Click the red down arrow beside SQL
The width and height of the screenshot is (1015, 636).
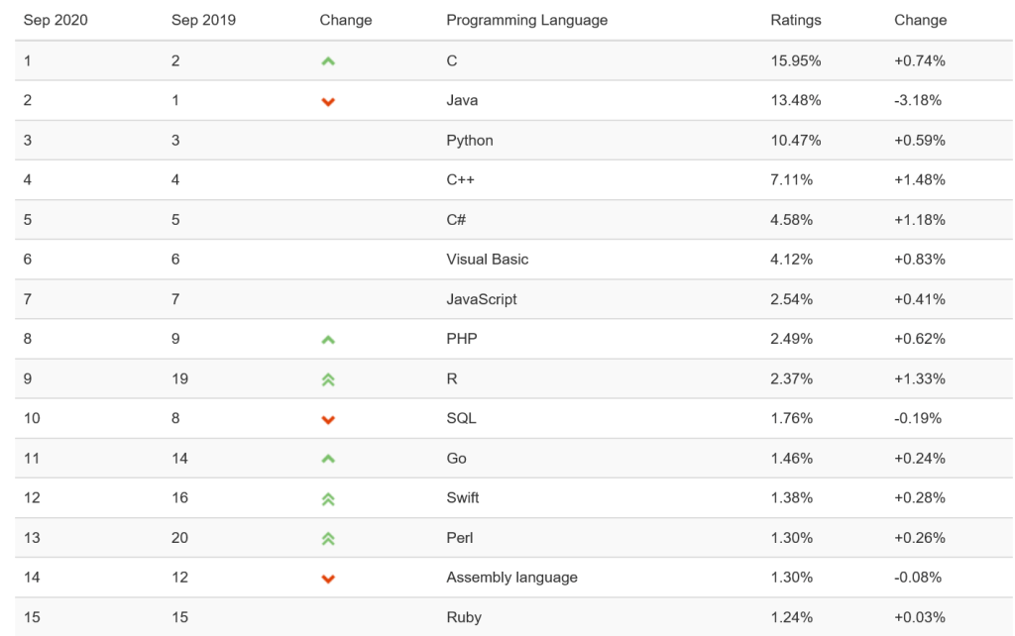click(328, 419)
